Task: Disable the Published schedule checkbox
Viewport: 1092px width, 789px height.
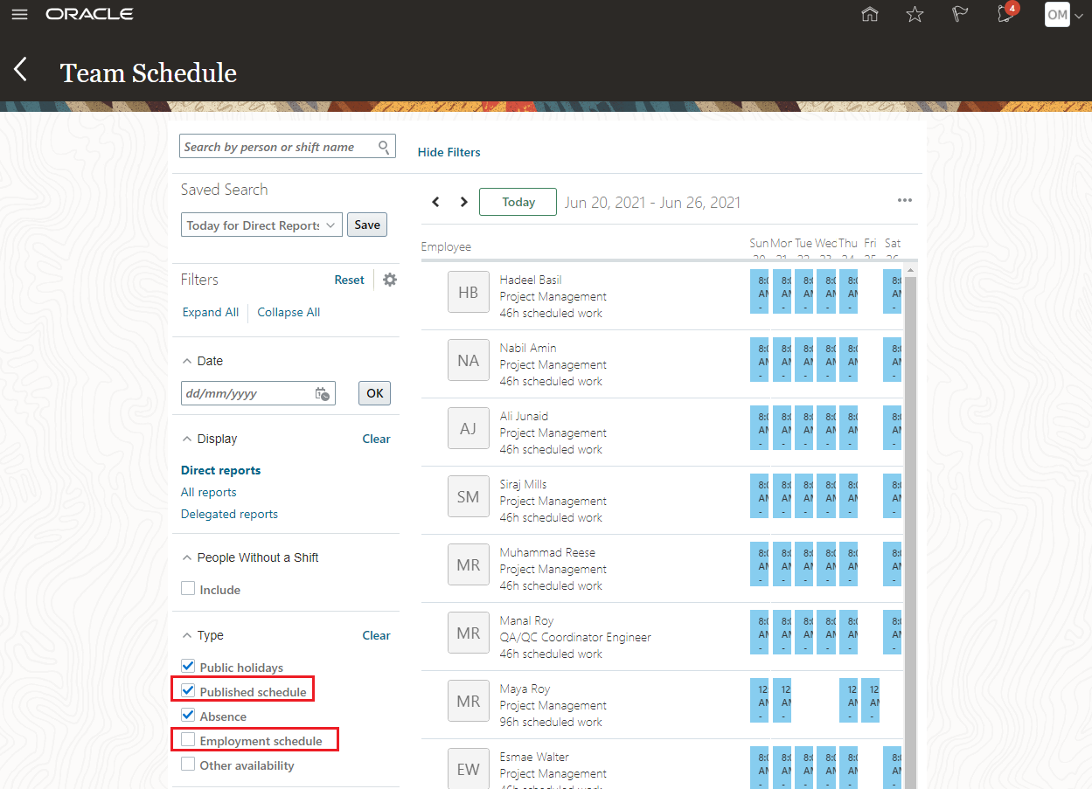Action: [x=187, y=689]
